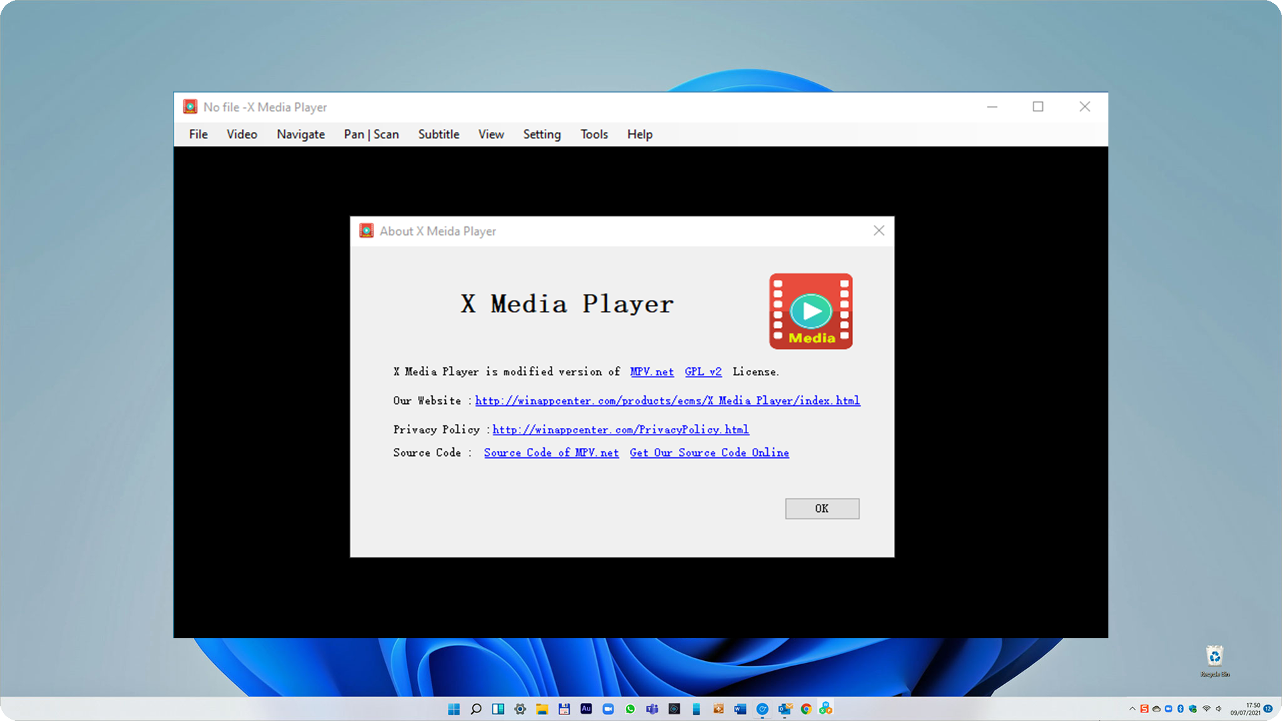Open Adobe Audition from the taskbar
The height and width of the screenshot is (721, 1282).
click(x=586, y=709)
